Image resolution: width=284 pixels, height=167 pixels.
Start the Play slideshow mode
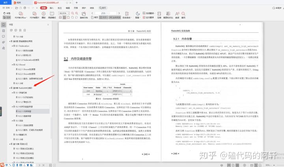click(x=43, y=15)
